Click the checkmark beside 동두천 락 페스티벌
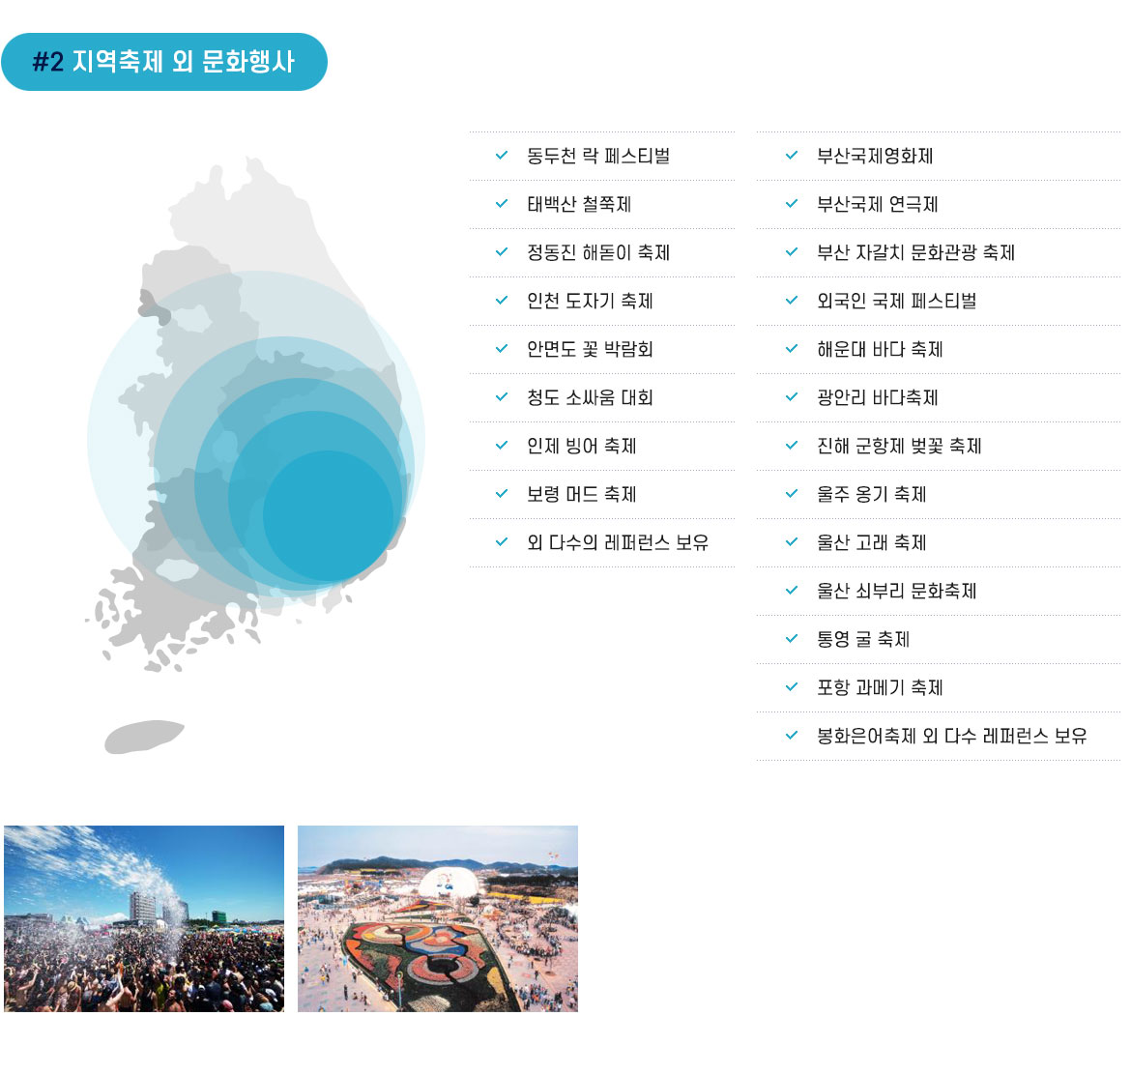The height and width of the screenshot is (1074, 1131). tap(502, 155)
